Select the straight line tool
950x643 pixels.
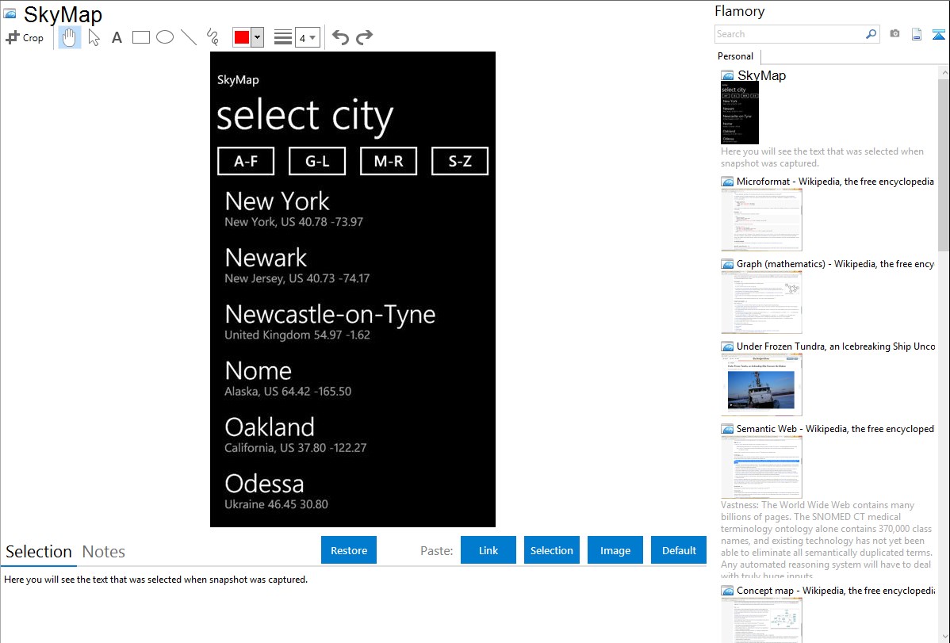[189, 37]
